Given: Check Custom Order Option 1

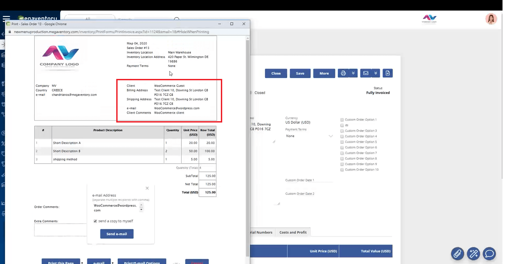Looking at the screenshot, I should [x=342, y=120].
